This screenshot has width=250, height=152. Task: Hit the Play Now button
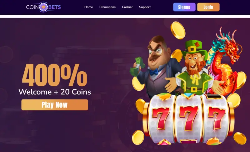point(55,105)
